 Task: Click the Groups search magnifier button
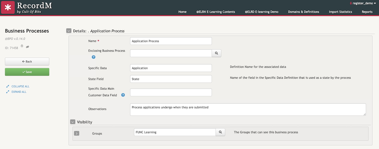point(220,132)
